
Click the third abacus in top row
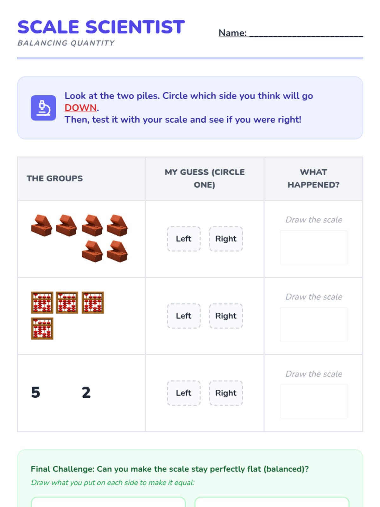[x=93, y=303]
